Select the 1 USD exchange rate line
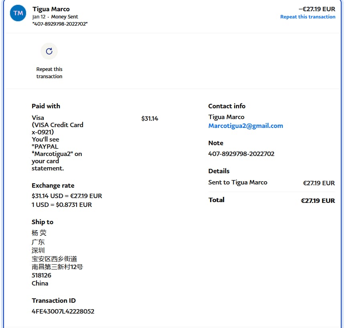This screenshot has height=328, width=346. (62, 205)
